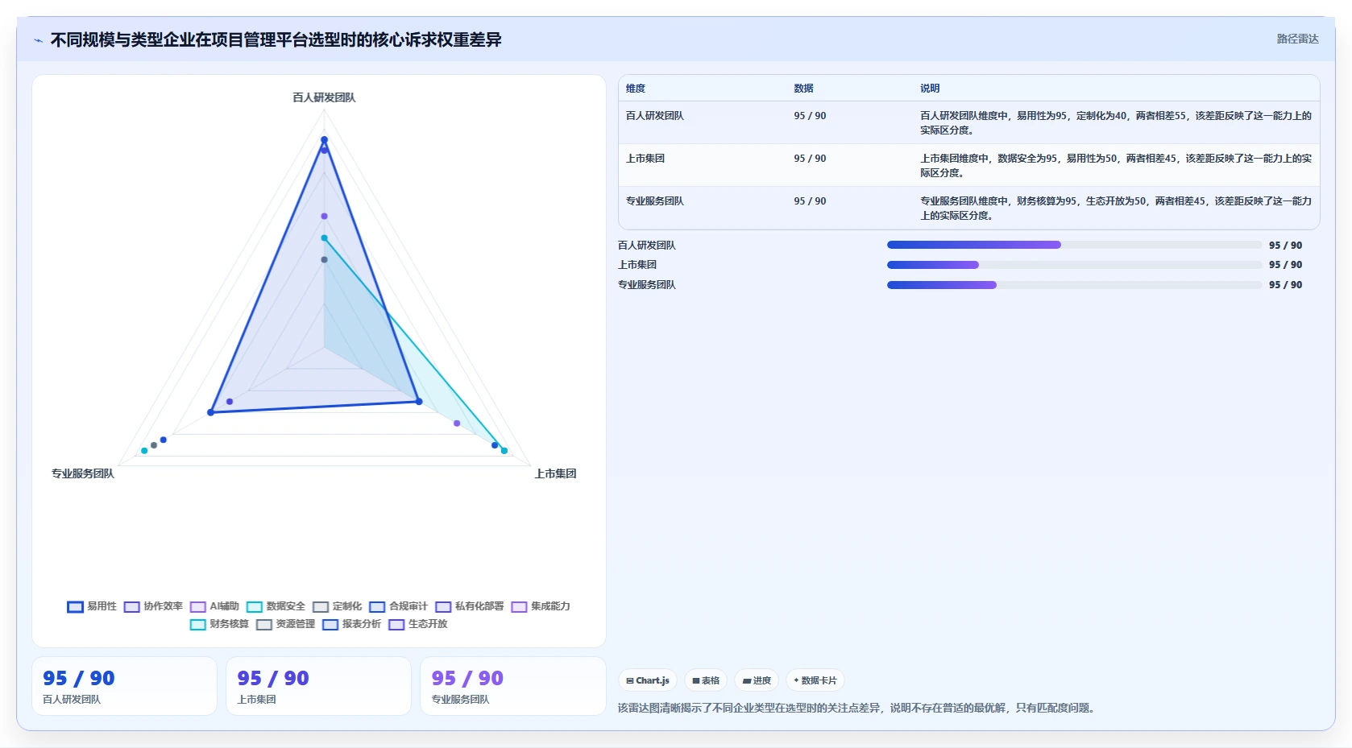1352x748 pixels.
Task: Click the 路径雷达 label in header
Action: (1297, 39)
